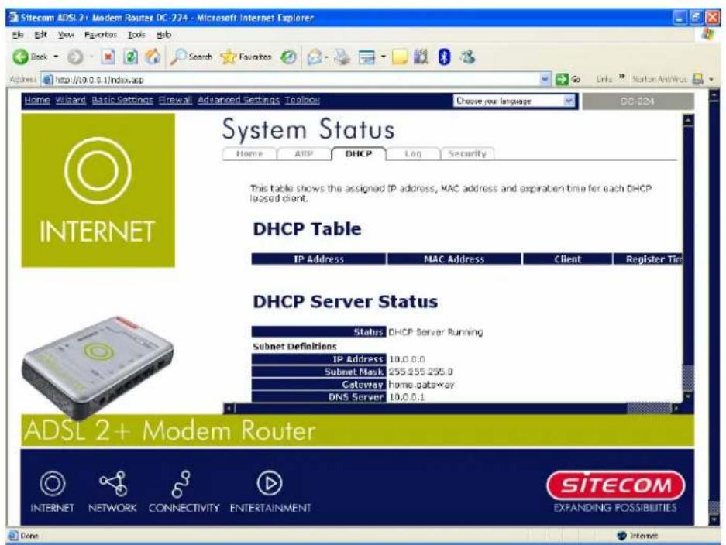Open the Help menu
This screenshot has width=726, height=545.
[x=164, y=35]
